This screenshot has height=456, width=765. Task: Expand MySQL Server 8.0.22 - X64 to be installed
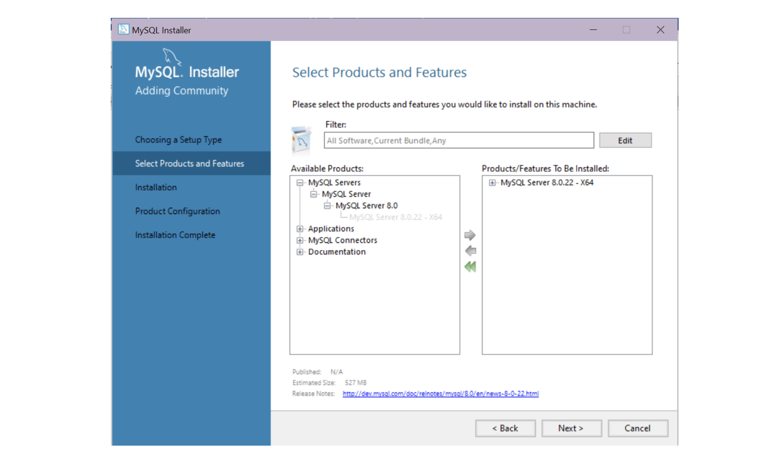click(492, 183)
